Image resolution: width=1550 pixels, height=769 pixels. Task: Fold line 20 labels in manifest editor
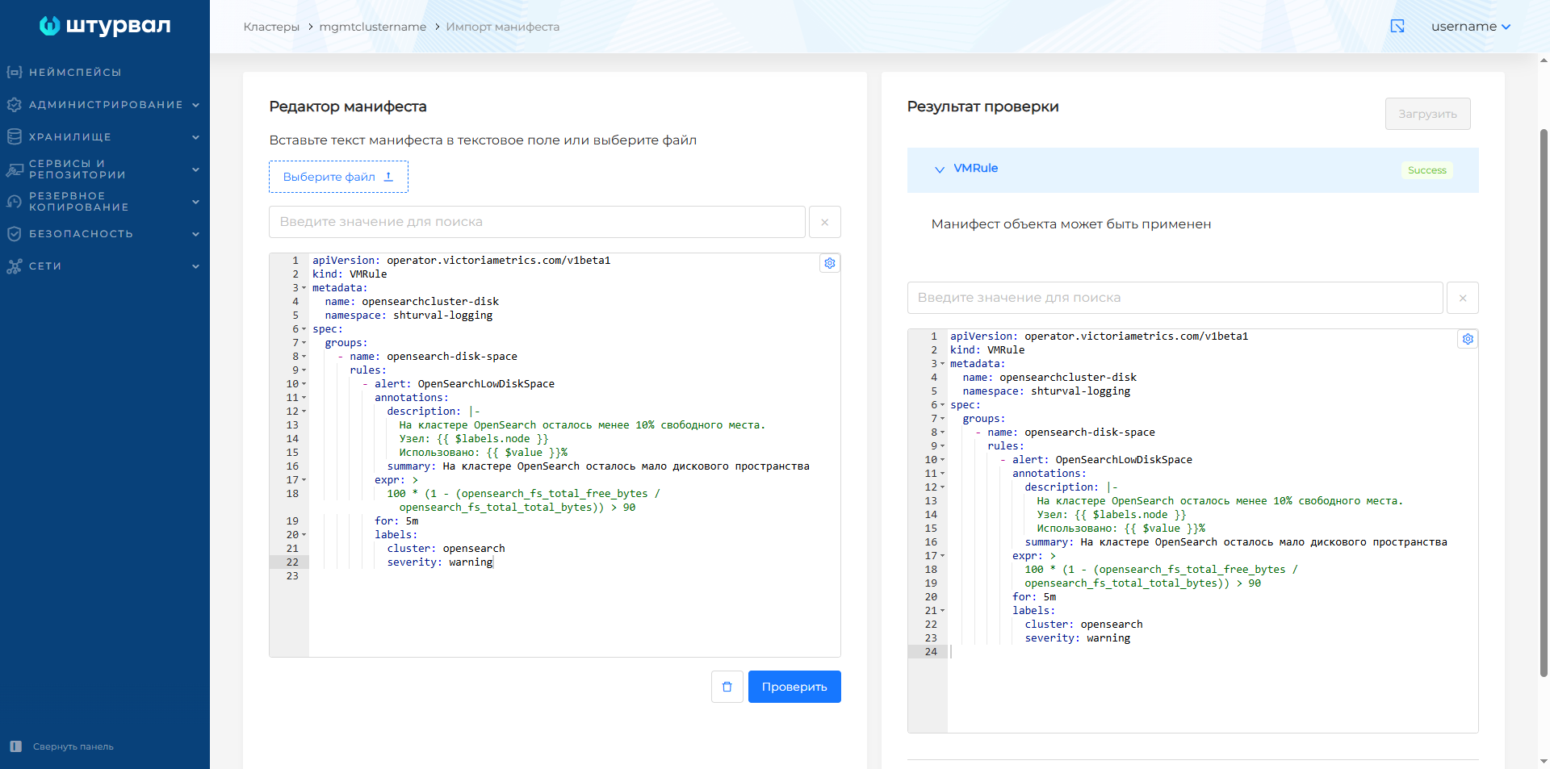304,535
